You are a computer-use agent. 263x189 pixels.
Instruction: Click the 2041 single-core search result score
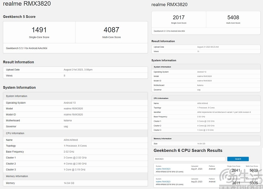pos(236,170)
